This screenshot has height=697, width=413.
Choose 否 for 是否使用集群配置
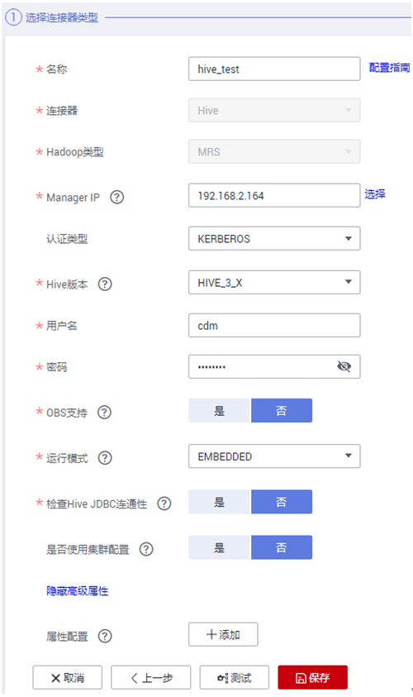click(282, 547)
